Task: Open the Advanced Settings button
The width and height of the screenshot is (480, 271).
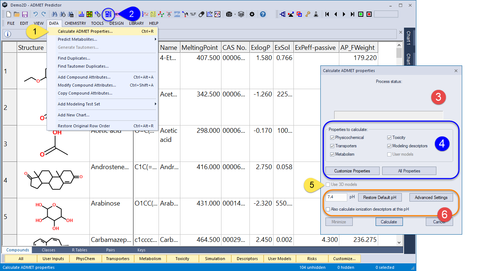Action: [431, 198]
